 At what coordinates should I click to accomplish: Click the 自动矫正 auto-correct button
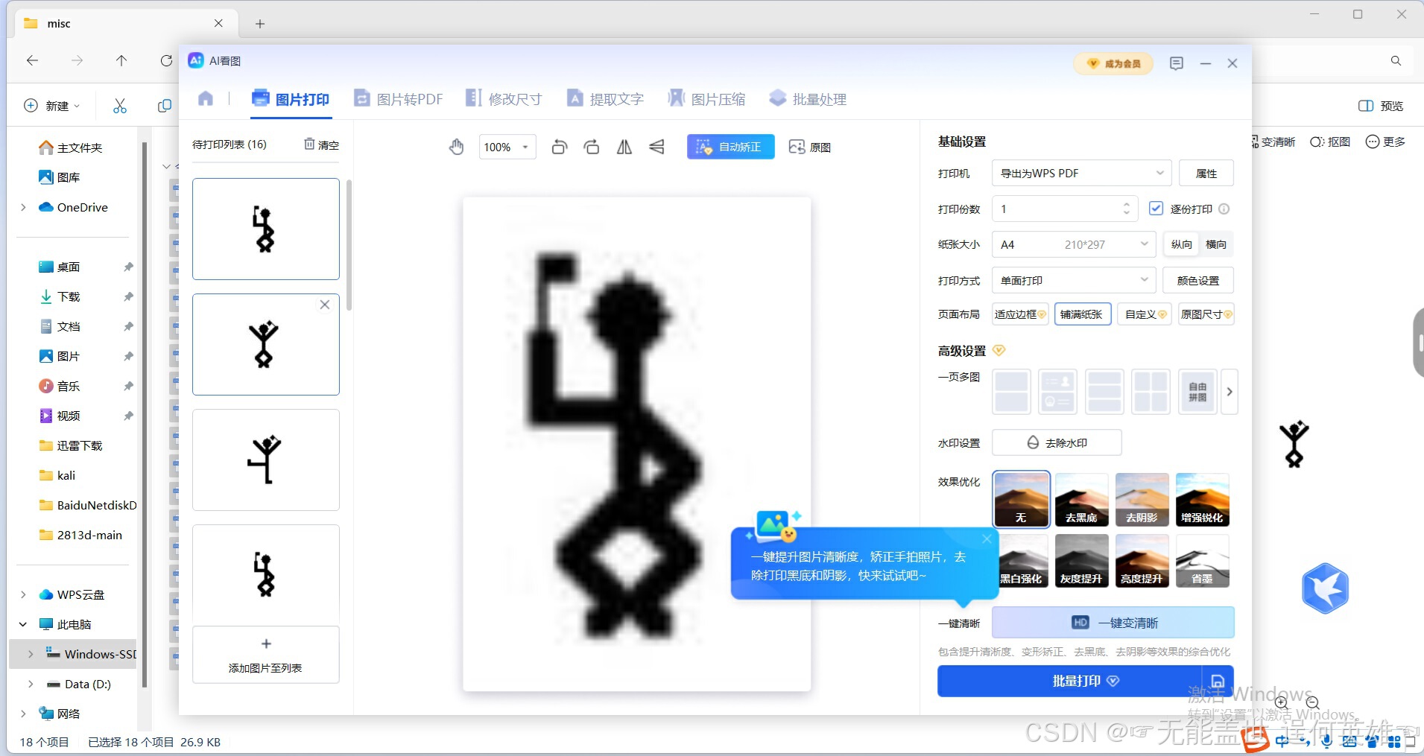[730, 147]
